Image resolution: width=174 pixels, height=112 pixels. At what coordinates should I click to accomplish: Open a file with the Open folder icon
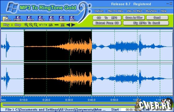click(7, 19)
